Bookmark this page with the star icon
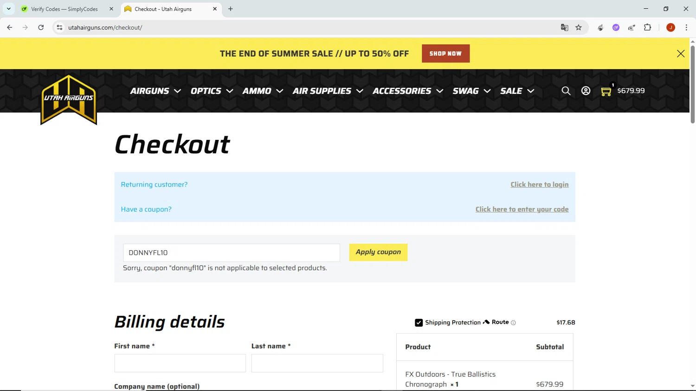 pyautogui.click(x=579, y=27)
